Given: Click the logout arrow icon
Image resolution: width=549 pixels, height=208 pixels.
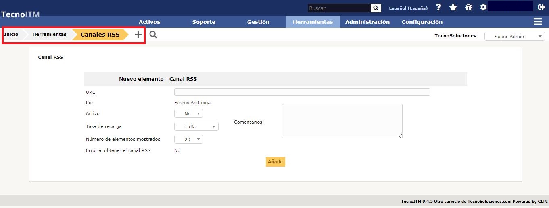Looking at the screenshot, I should click(x=541, y=7).
